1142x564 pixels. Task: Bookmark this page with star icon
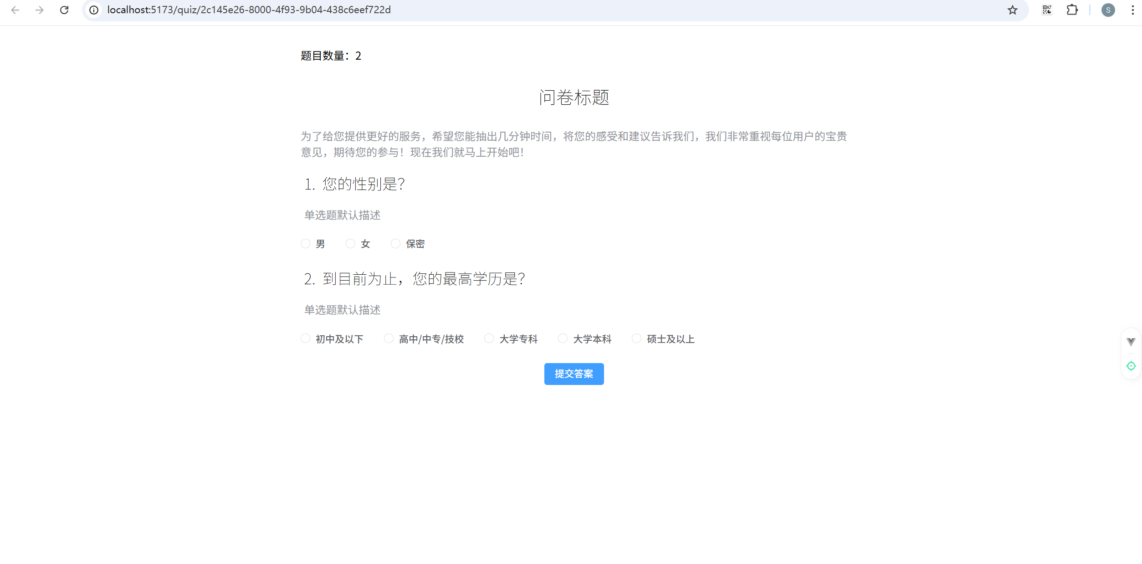pos(1012,10)
